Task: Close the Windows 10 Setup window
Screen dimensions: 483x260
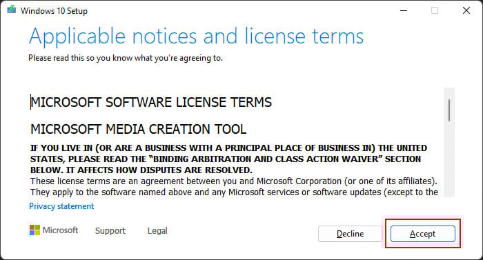Action: pyautogui.click(x=466, y=10)
